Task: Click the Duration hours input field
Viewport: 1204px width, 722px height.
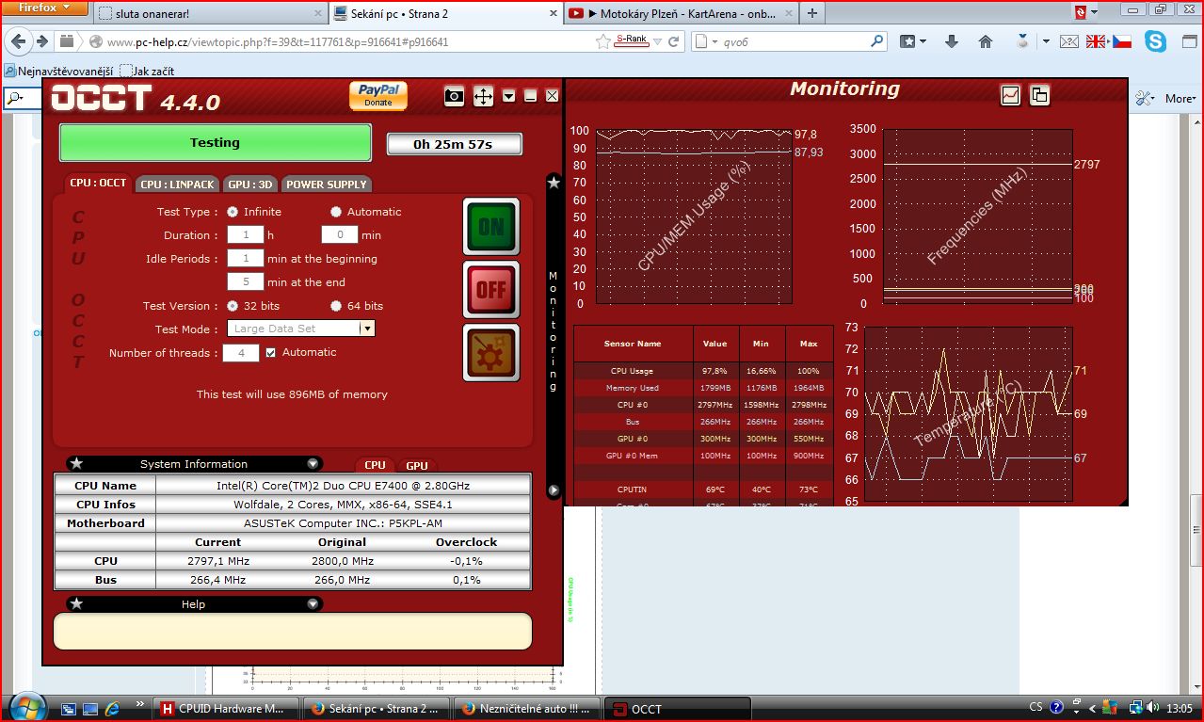Action: [x=246, y=235]
